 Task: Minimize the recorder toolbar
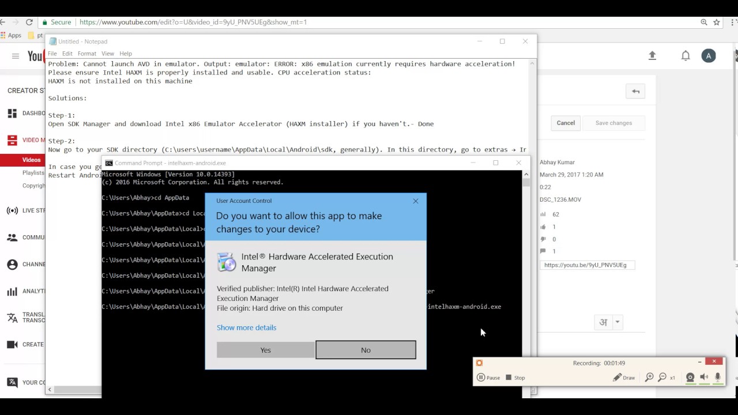699,362
